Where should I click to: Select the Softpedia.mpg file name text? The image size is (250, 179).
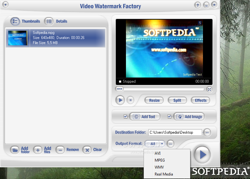point(44,33)
